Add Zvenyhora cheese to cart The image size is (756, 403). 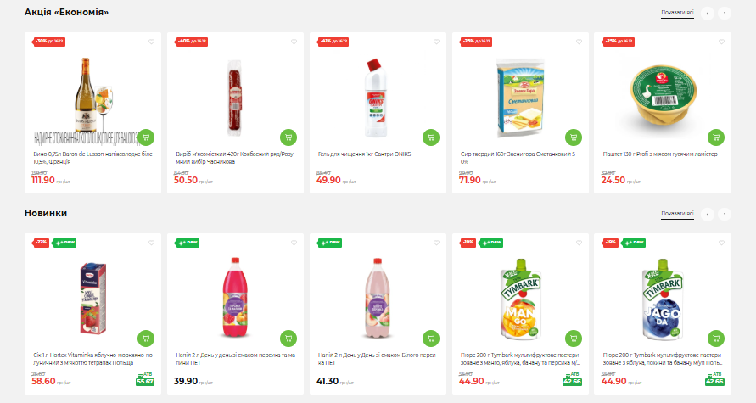click(574, 137)
